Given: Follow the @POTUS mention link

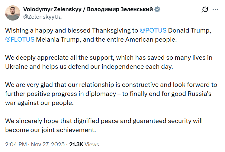Looking at the screenshot, I should tap(153, 30).
